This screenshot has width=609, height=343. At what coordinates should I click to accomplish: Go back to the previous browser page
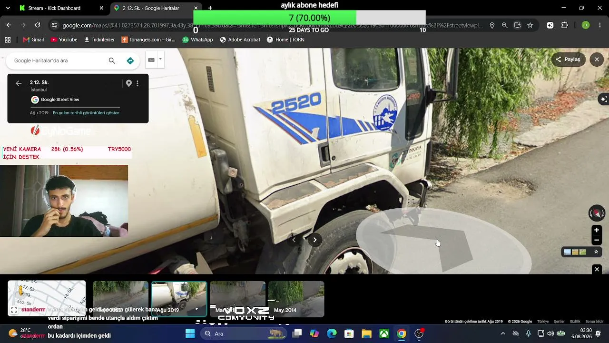[x=9, y=25]
